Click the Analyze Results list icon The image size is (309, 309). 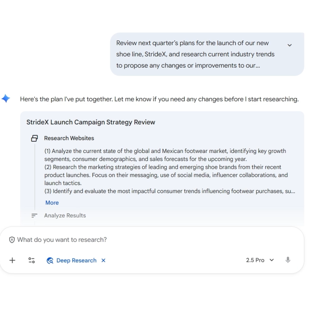click(x=35, y=216)
